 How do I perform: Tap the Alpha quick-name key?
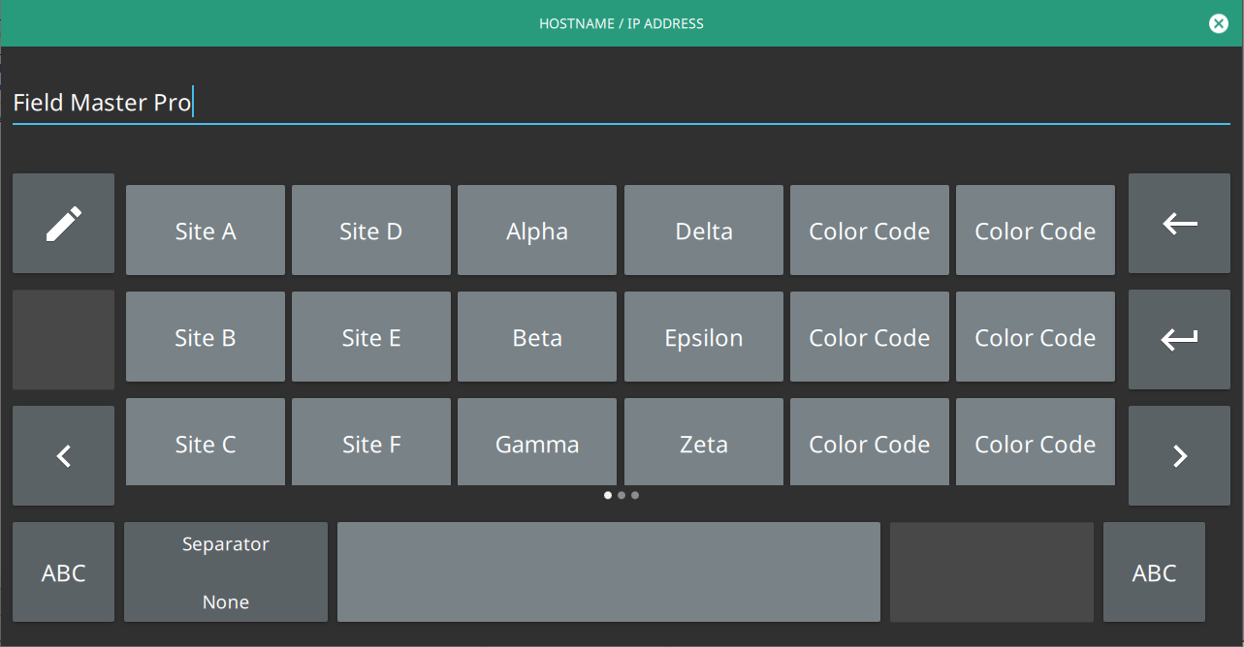coord(537,231)
